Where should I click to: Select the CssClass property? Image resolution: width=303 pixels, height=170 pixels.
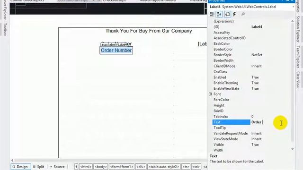click(220, 72)
